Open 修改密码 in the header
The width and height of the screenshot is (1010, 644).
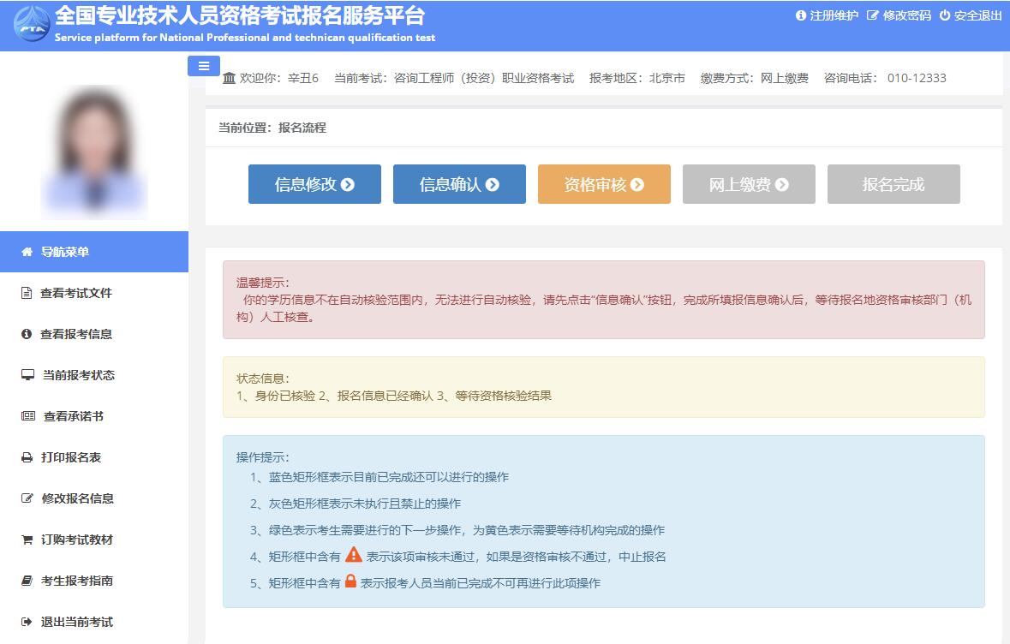[899, 15]
